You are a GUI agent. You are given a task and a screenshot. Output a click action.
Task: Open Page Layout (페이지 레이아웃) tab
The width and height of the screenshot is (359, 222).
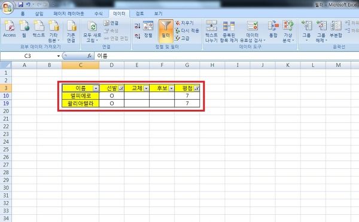69,14
